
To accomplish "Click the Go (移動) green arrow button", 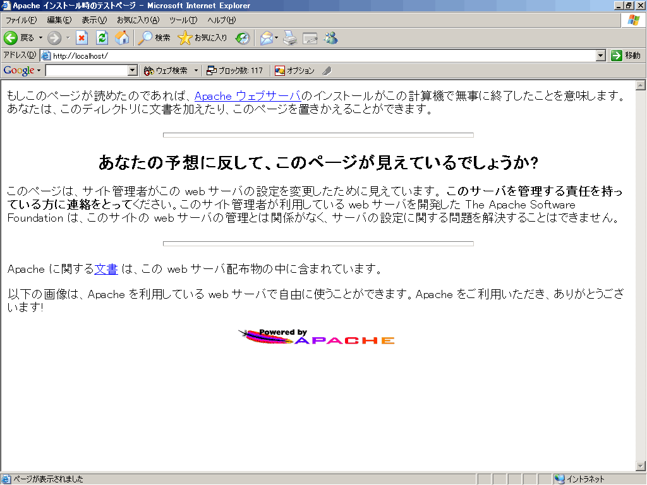I will [617, 56].
